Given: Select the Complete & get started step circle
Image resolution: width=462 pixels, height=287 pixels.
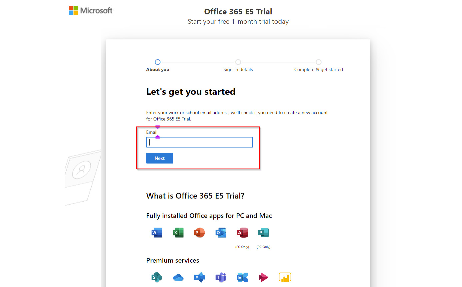Looking at the screenshot, I should click(x=319, y=62).
